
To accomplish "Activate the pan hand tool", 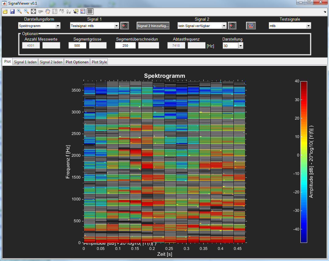I will pos(48,12).
